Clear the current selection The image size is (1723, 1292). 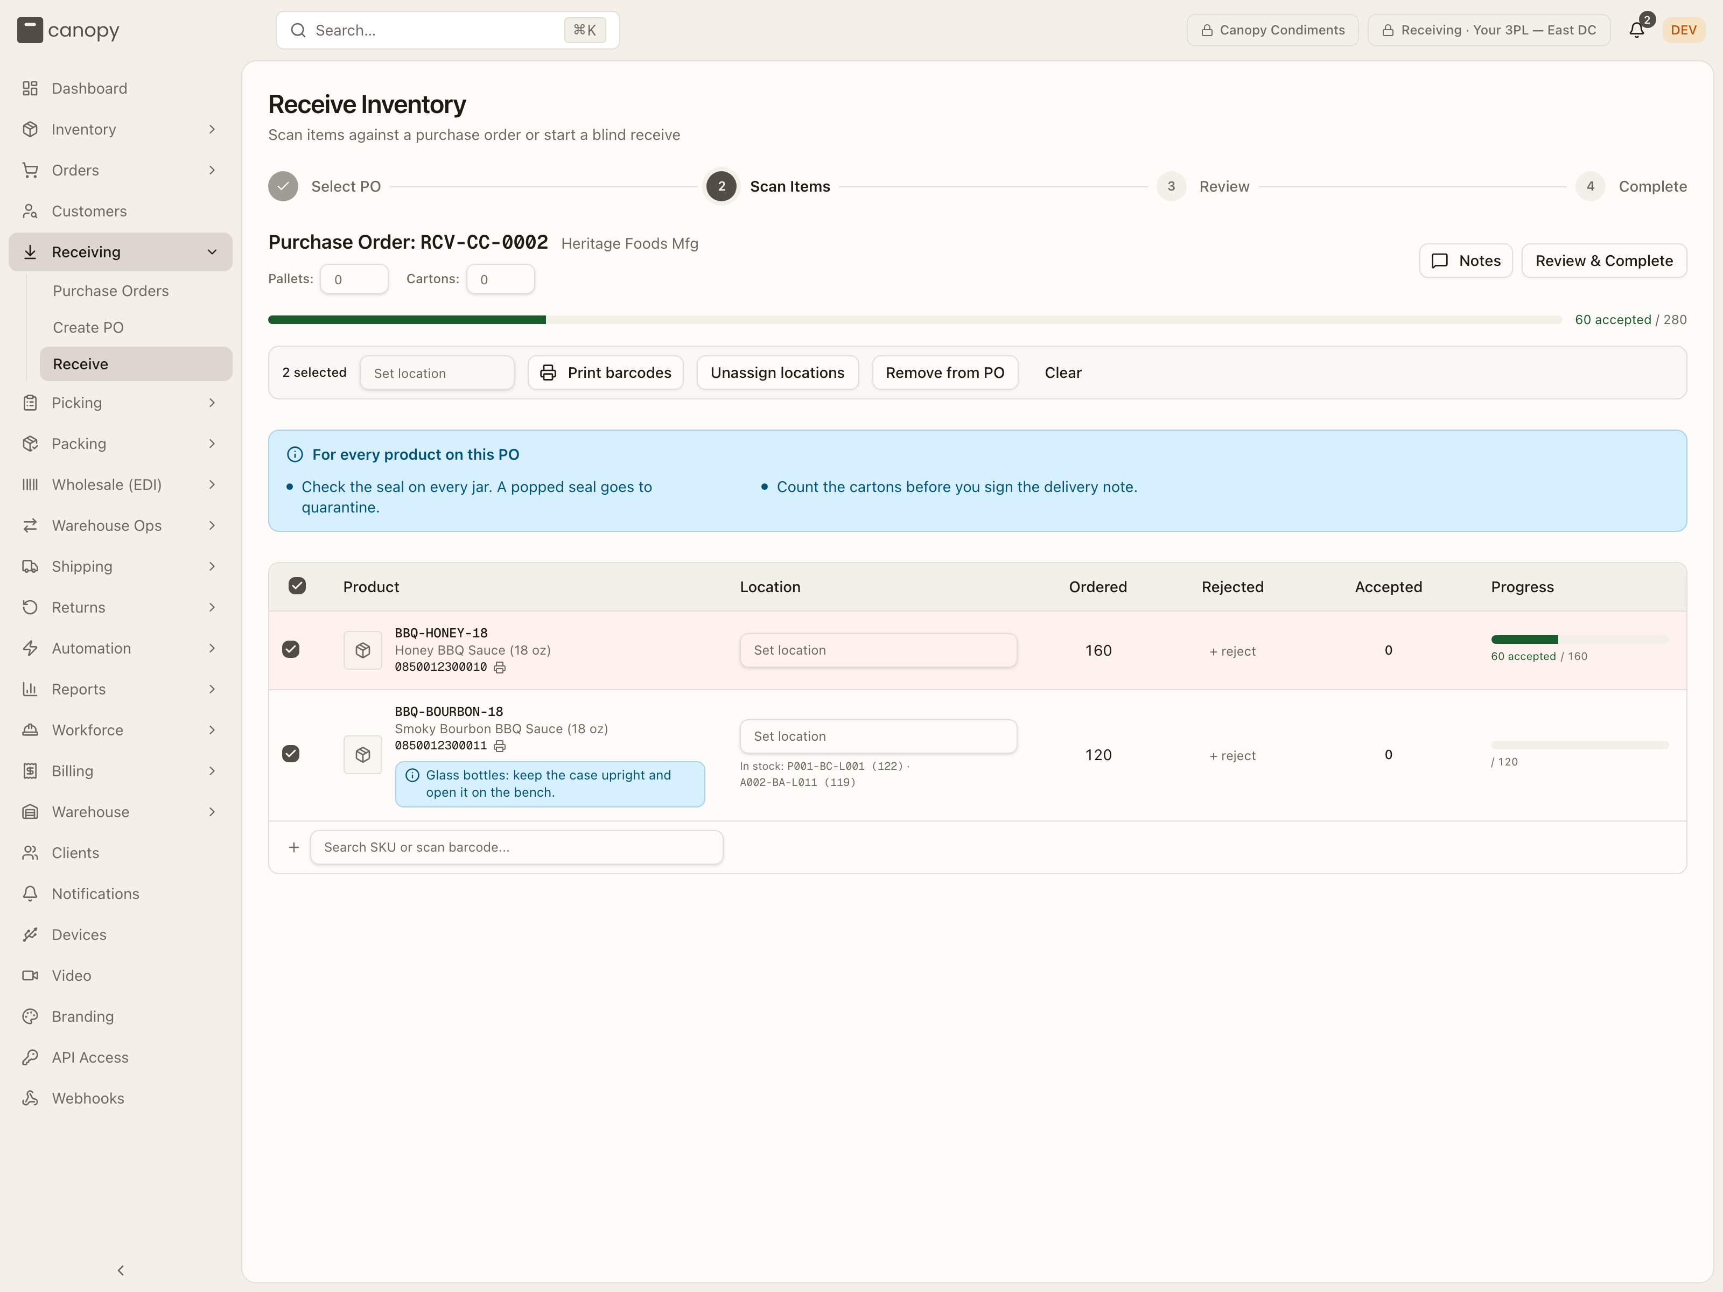1062,373
